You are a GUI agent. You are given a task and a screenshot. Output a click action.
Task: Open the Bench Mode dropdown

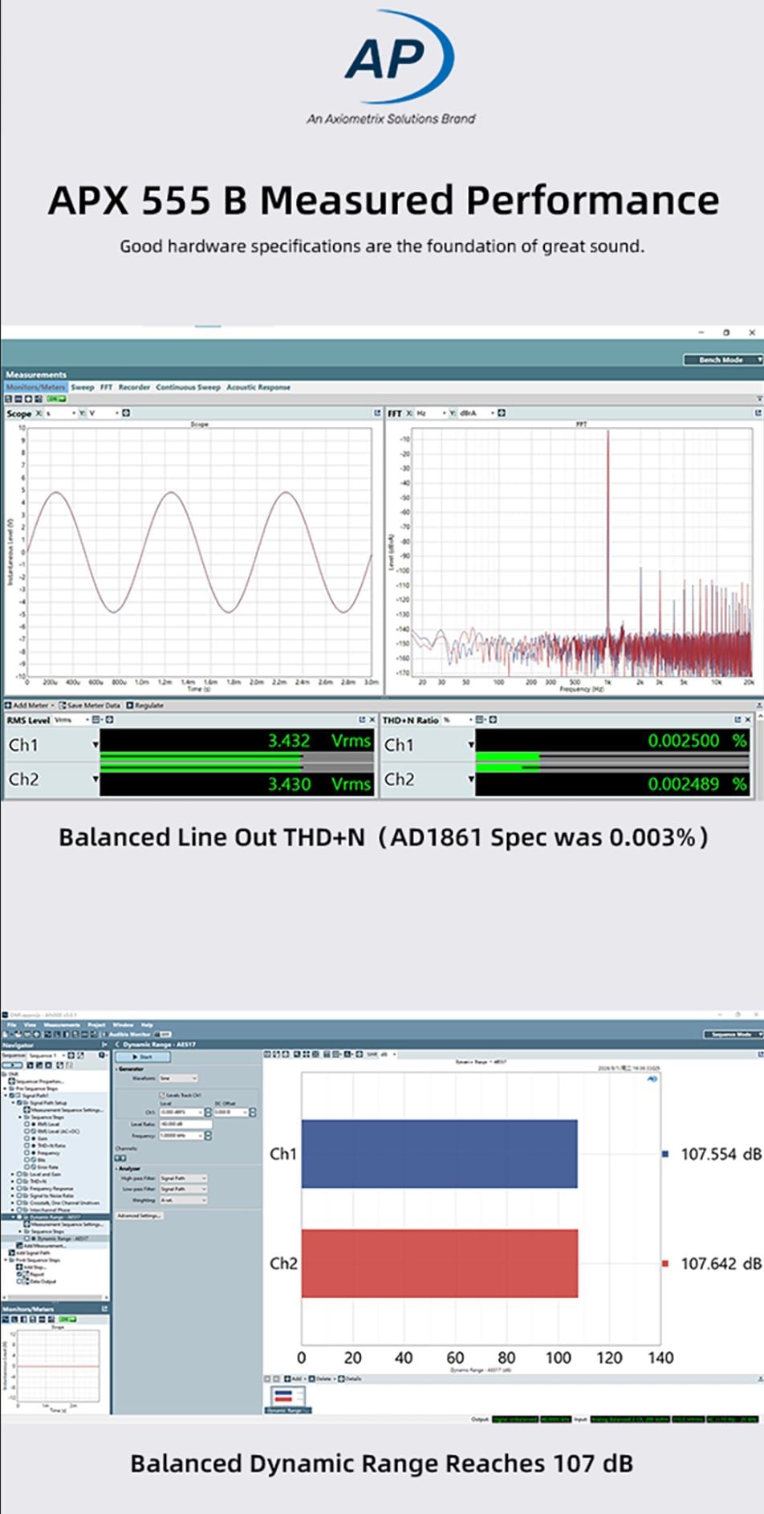click(722, 360)
